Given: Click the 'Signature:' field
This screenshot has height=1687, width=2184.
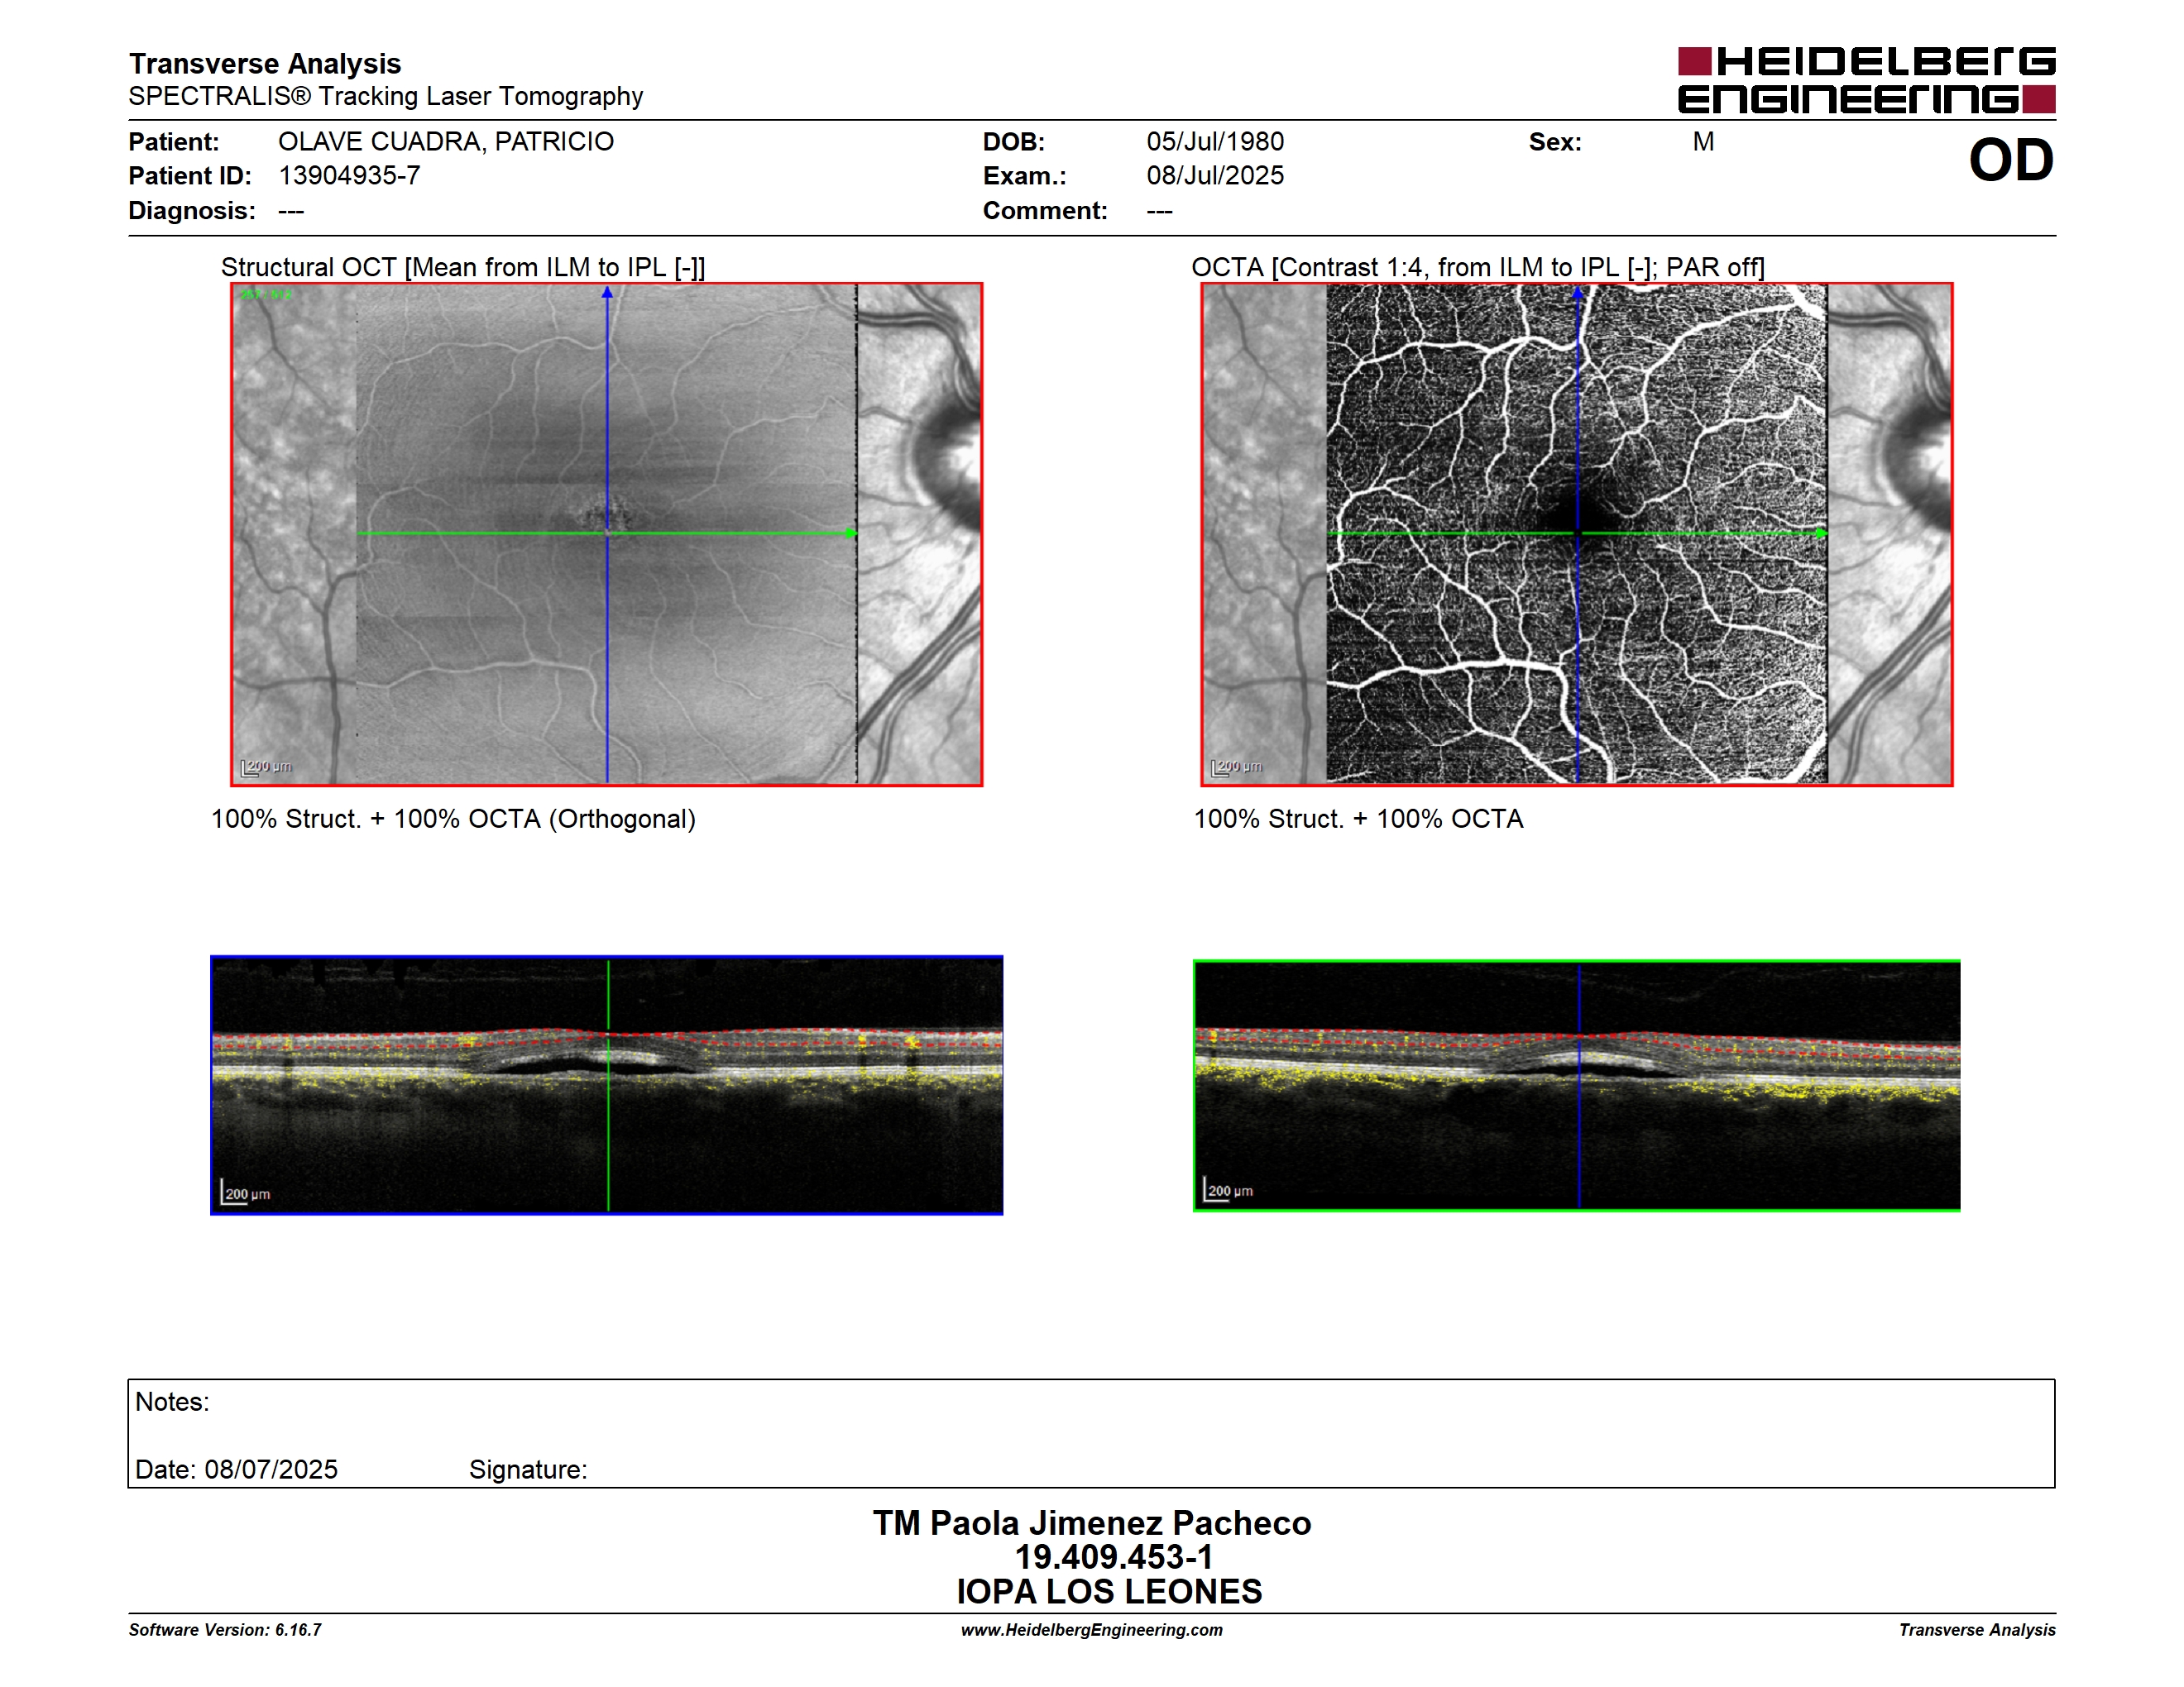Looking at the screenshot, I should coord(528,1470).
